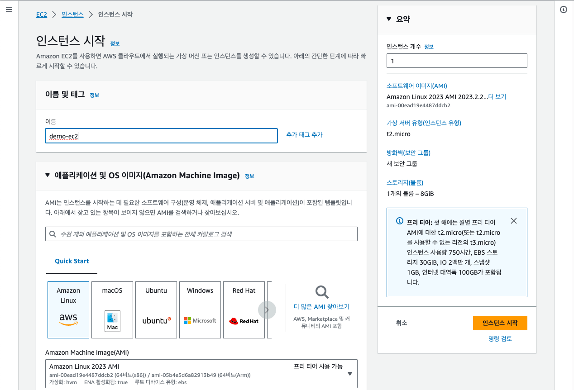Click the large magnifier browse AMI icon
574x390 pixels.
coord(322,292)
